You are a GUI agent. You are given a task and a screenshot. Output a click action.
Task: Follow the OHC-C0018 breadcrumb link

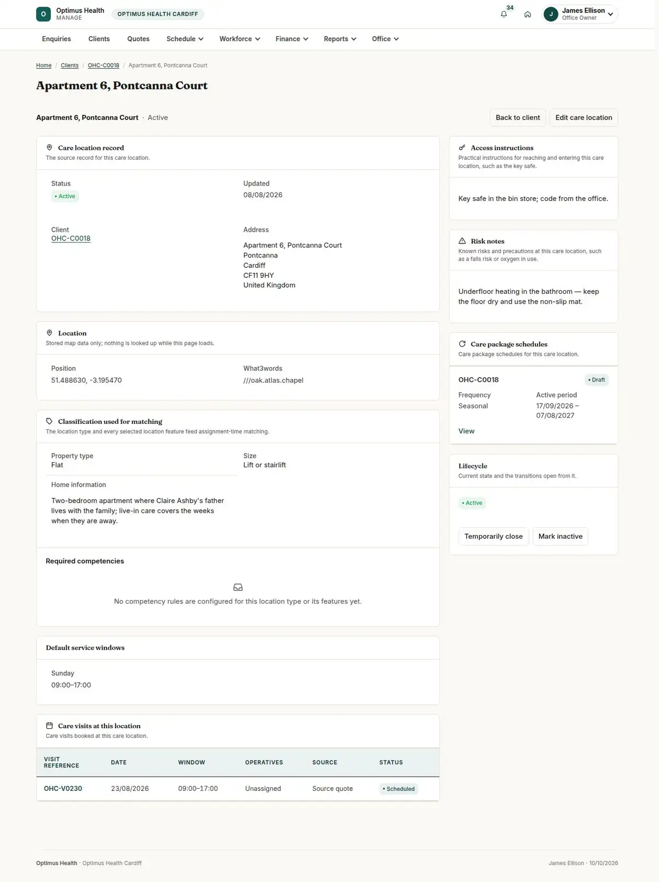tap(103, 65)
